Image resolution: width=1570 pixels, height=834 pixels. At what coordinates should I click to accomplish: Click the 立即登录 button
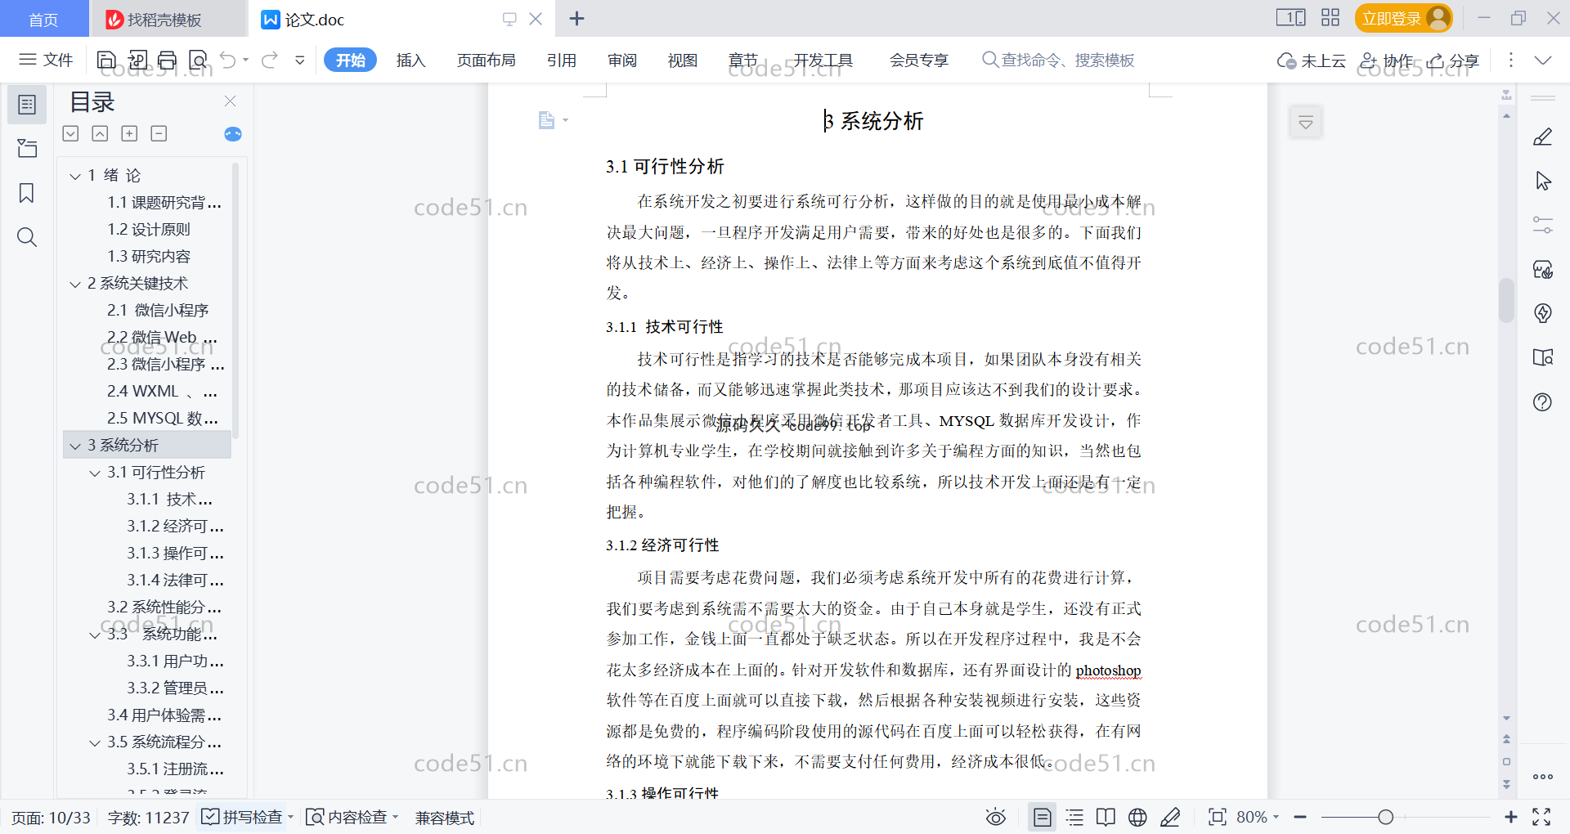[x=1403, y=18]
